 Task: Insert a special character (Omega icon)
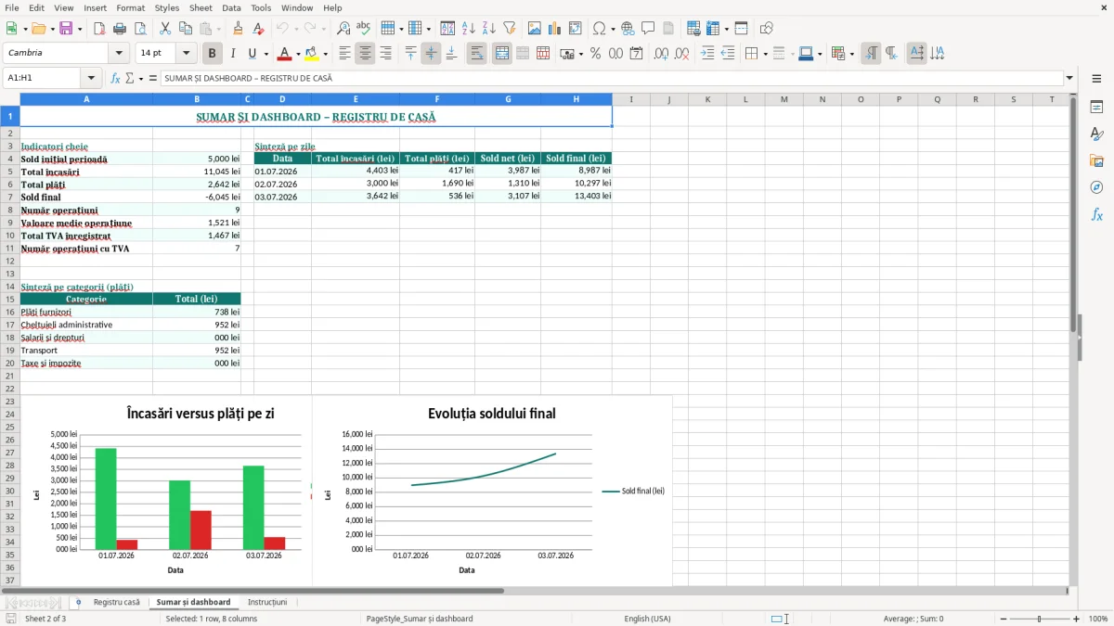(599, 29)
